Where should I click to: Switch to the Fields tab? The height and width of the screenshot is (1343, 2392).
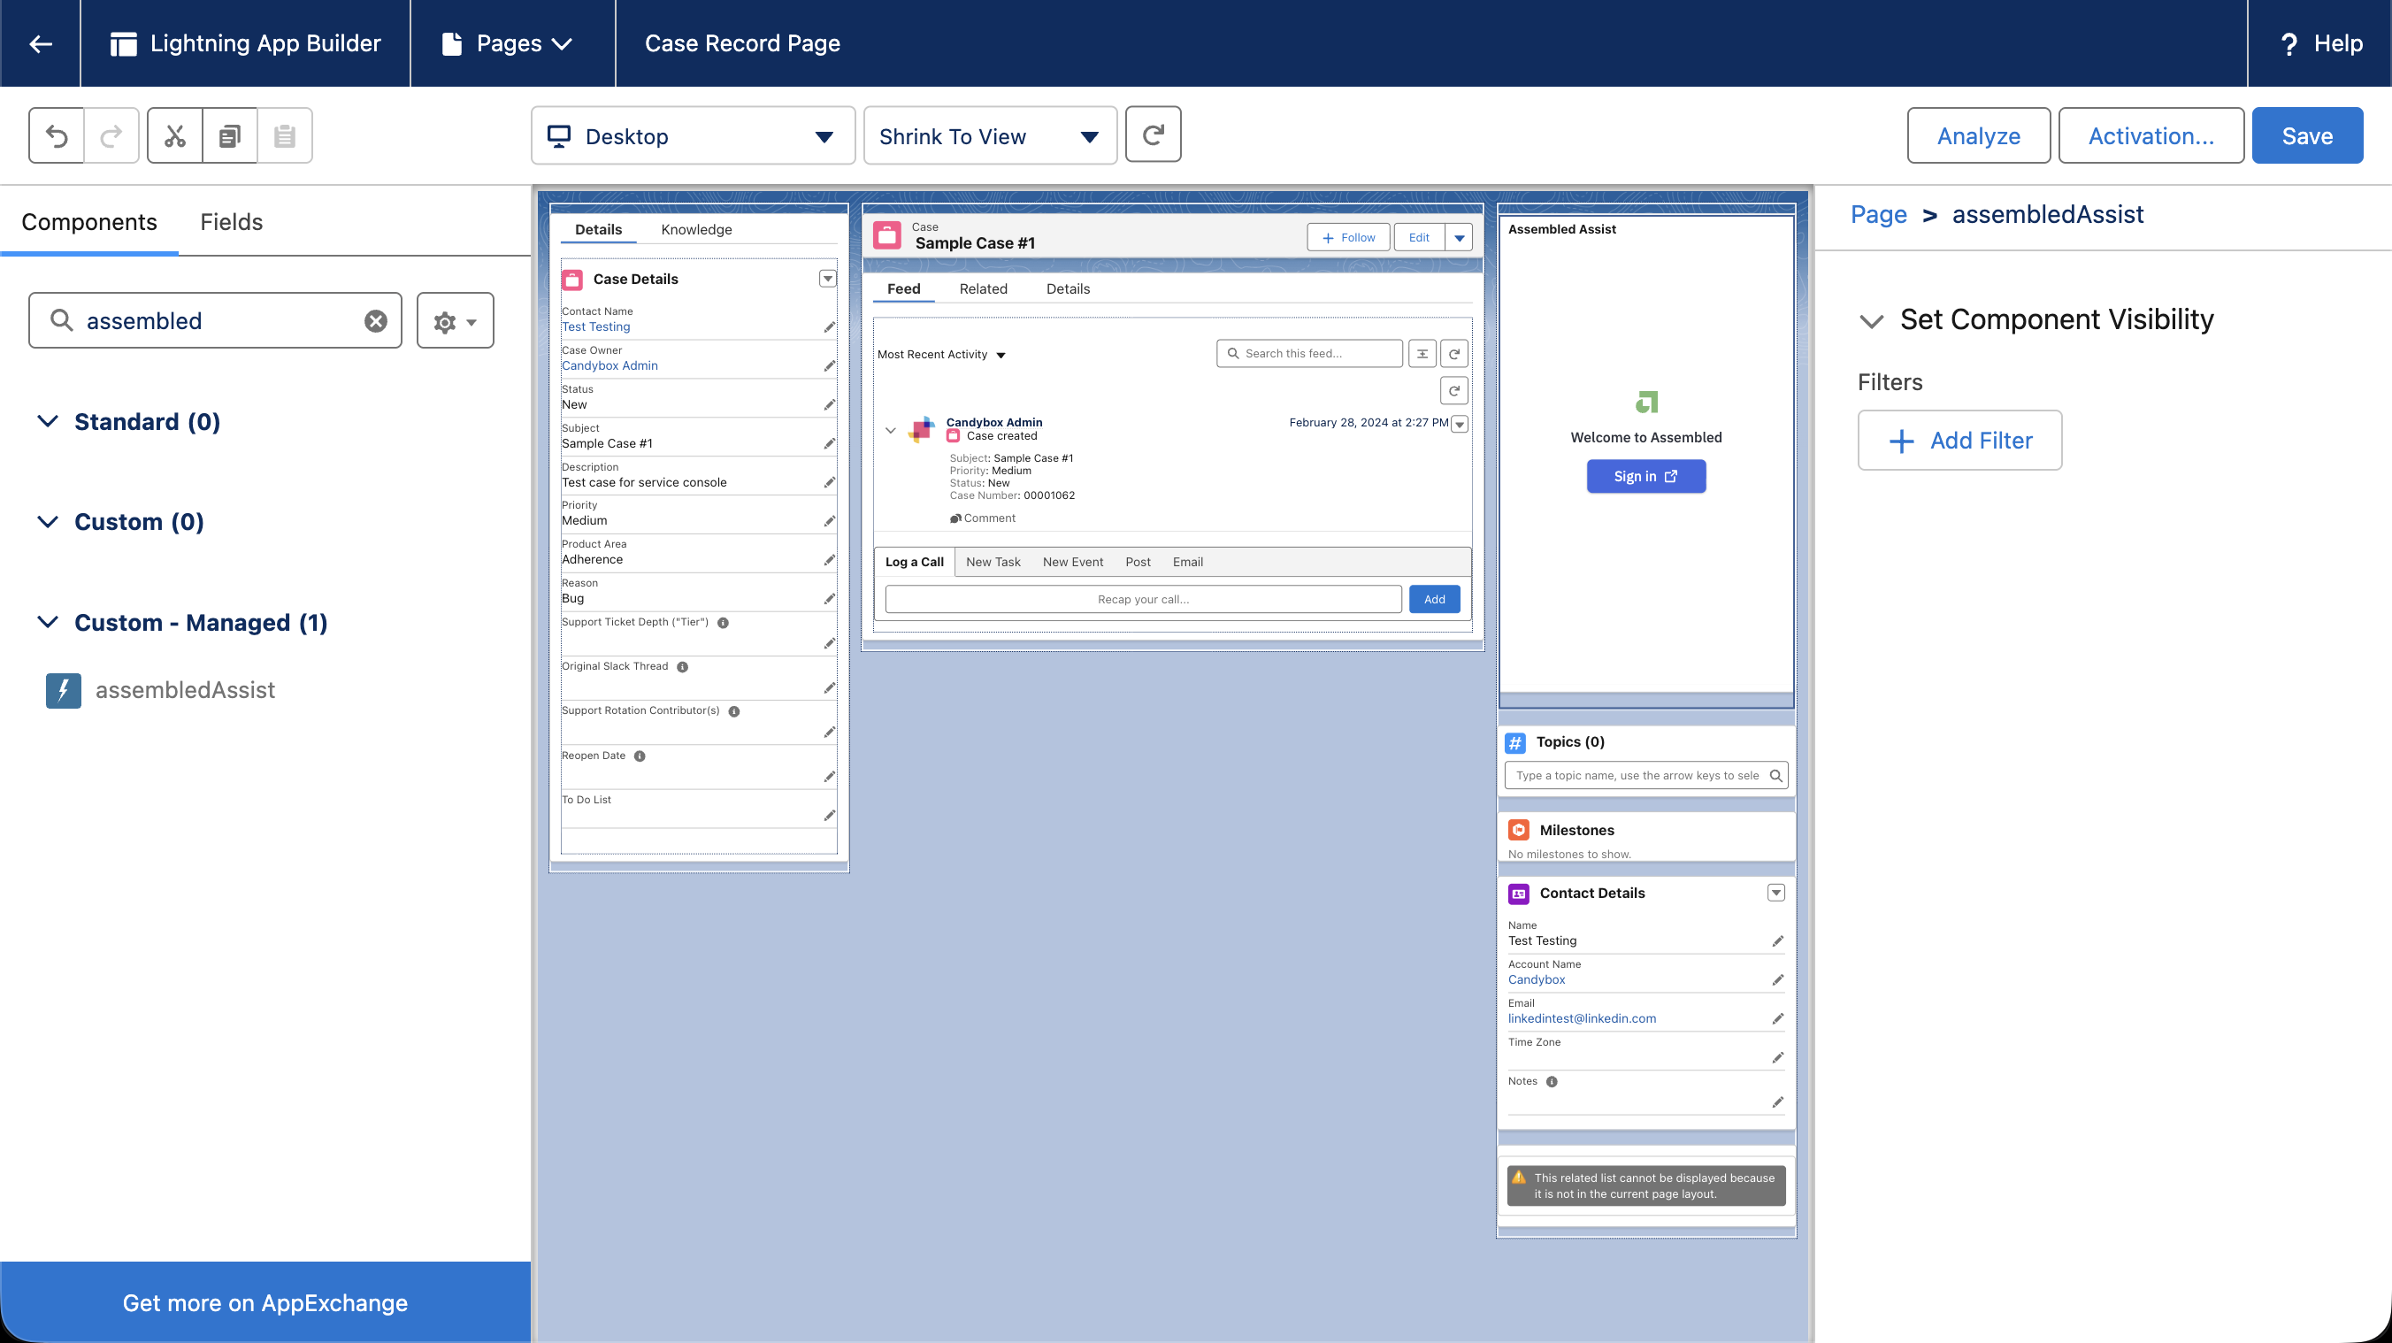click(x=231, y=222)
